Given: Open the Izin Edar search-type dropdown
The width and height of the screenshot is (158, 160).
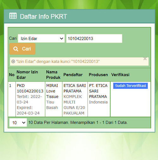Looking at the screenshot, I should click(x=41, y=39).
